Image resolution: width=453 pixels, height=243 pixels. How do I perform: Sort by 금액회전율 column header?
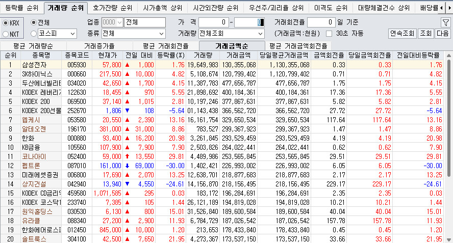[329, 55]
